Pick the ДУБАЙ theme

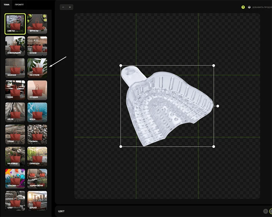pos(37,201)
